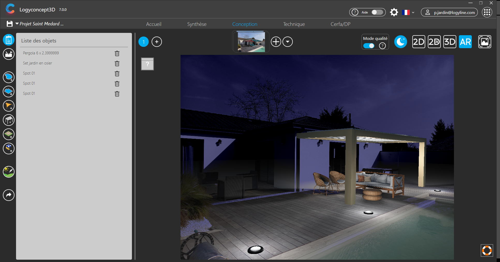Open the apps grid menu
This screenshot has width=500, height=262.
coord(487,12)
